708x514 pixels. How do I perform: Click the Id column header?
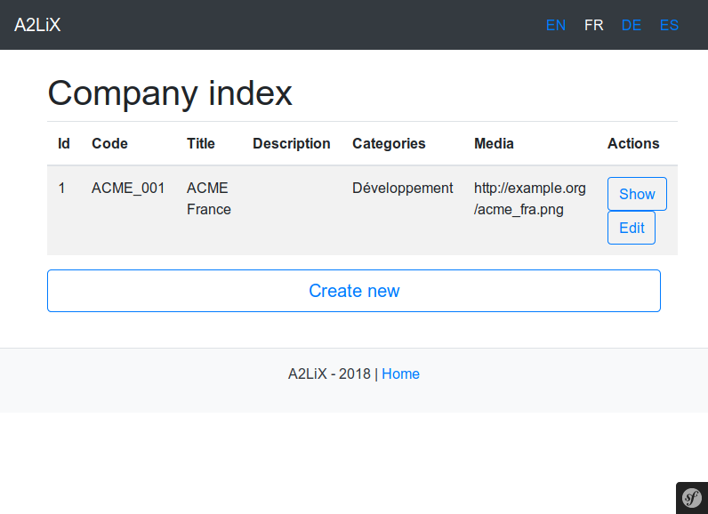pos(64,143)
